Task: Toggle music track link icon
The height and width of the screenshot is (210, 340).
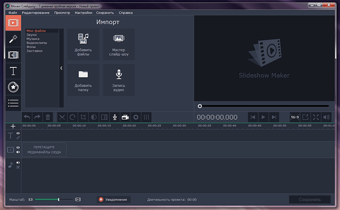Action: pos(18,167)
